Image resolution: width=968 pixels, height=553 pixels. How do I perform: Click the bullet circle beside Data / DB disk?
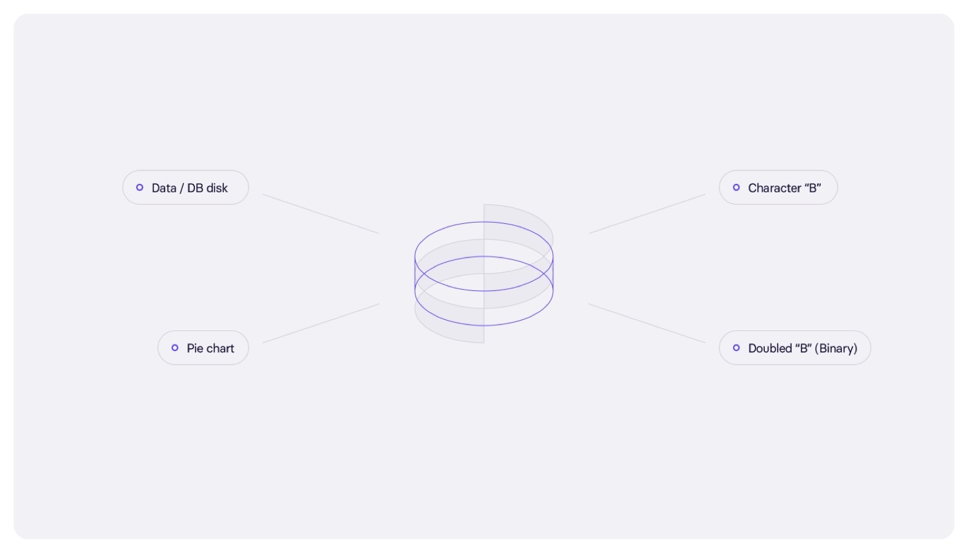(139, 188)
